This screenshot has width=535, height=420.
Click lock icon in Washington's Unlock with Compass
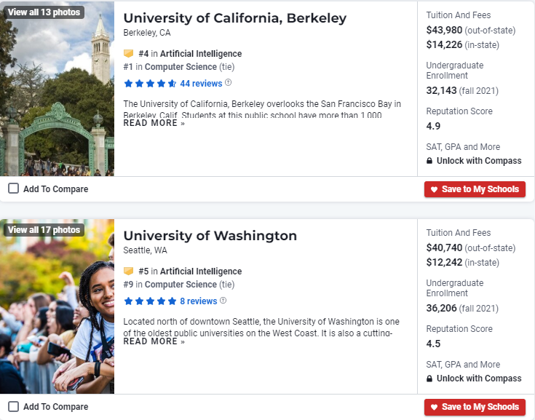[x=429, y=379]
